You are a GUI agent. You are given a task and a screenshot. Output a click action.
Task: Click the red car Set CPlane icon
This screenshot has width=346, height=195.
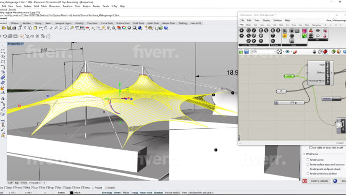(x=88, y=28)
